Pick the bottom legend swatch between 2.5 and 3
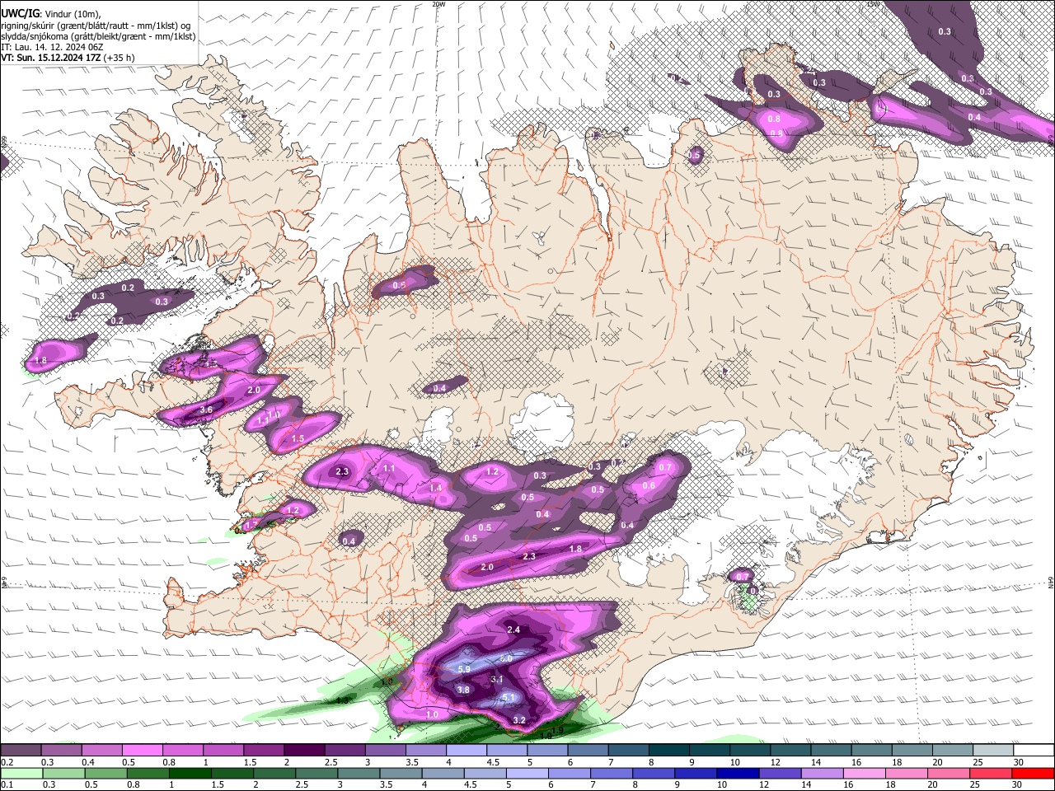This screenshot has height=791, width=1055. [316, 773]
